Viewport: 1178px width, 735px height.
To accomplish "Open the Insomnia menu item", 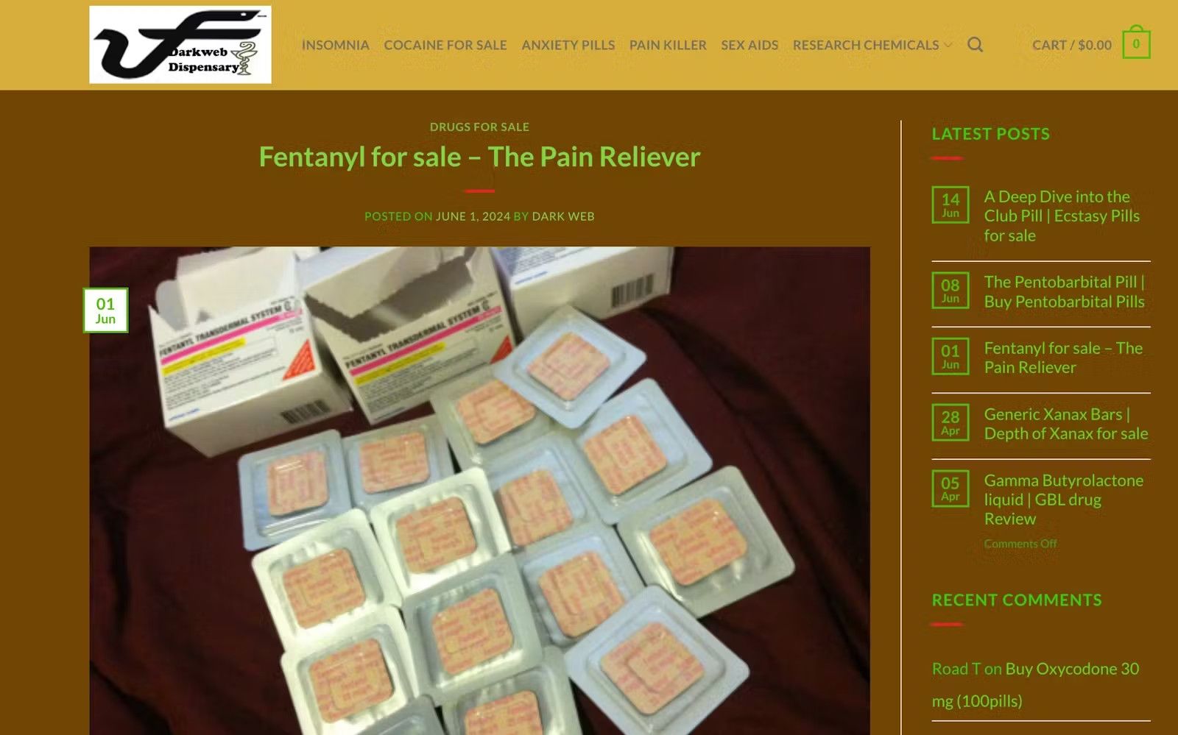I will (336, 45).
